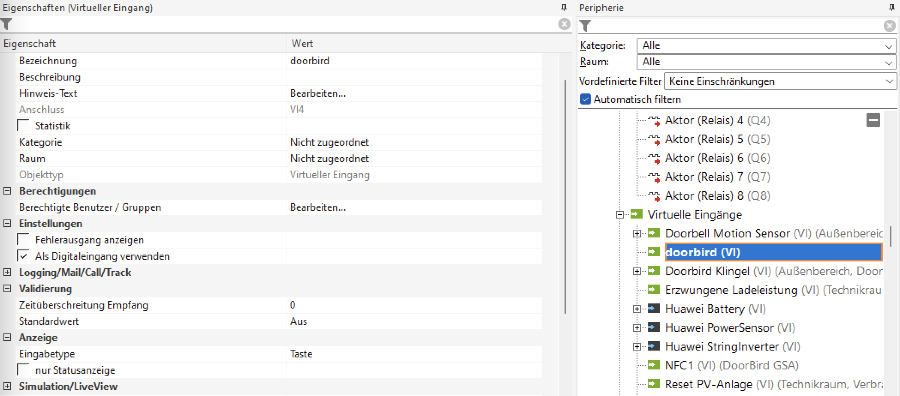Click the green virtual input icon beside NFC1
This screenshot has width=900, height=396.
coord(654,365)
